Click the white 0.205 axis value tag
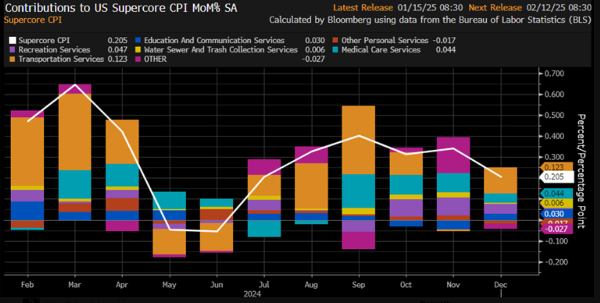Viewport: 600px width, 303px height. coord(556,177)
